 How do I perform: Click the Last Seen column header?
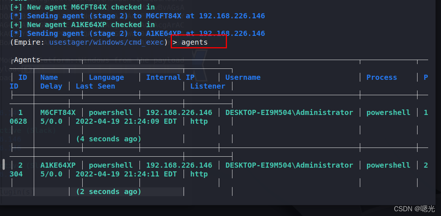tap(95, 86)
